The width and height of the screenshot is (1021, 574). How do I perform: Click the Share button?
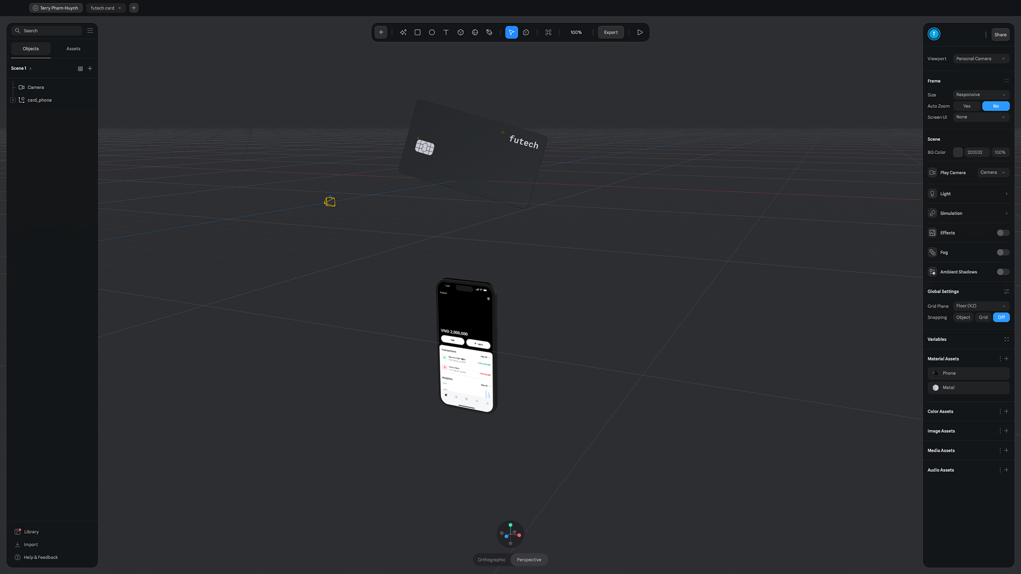tap(1000, 35)
